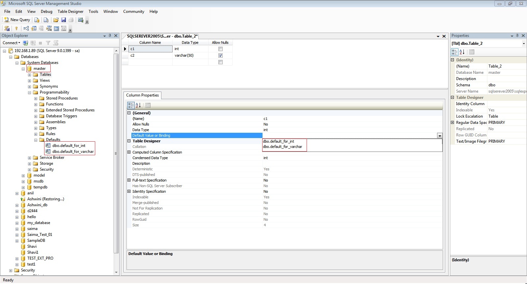
Task: Pin the Properties panel
Action: coord(517,36)
